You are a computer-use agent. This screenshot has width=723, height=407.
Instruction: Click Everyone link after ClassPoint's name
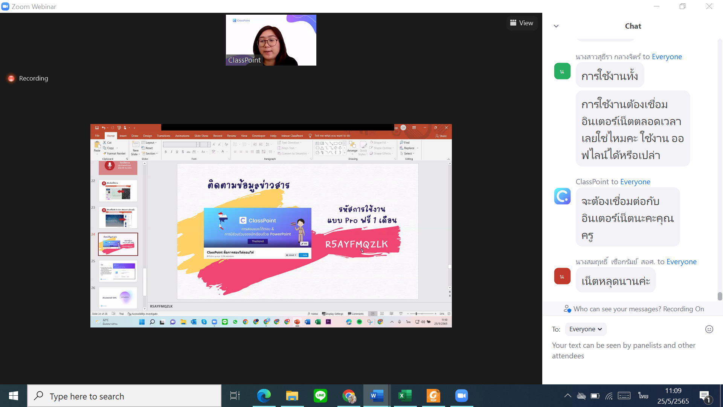pyautogui.click(x=635, y=182)
